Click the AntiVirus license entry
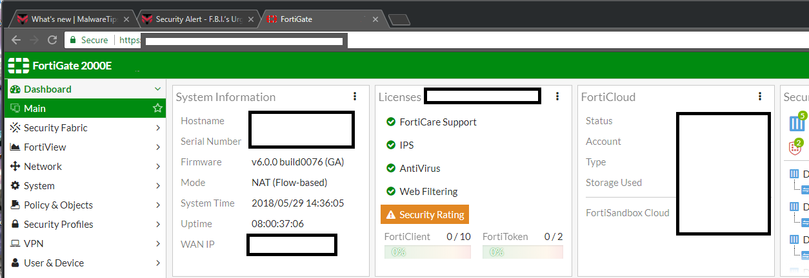 [x=420, y=168]
